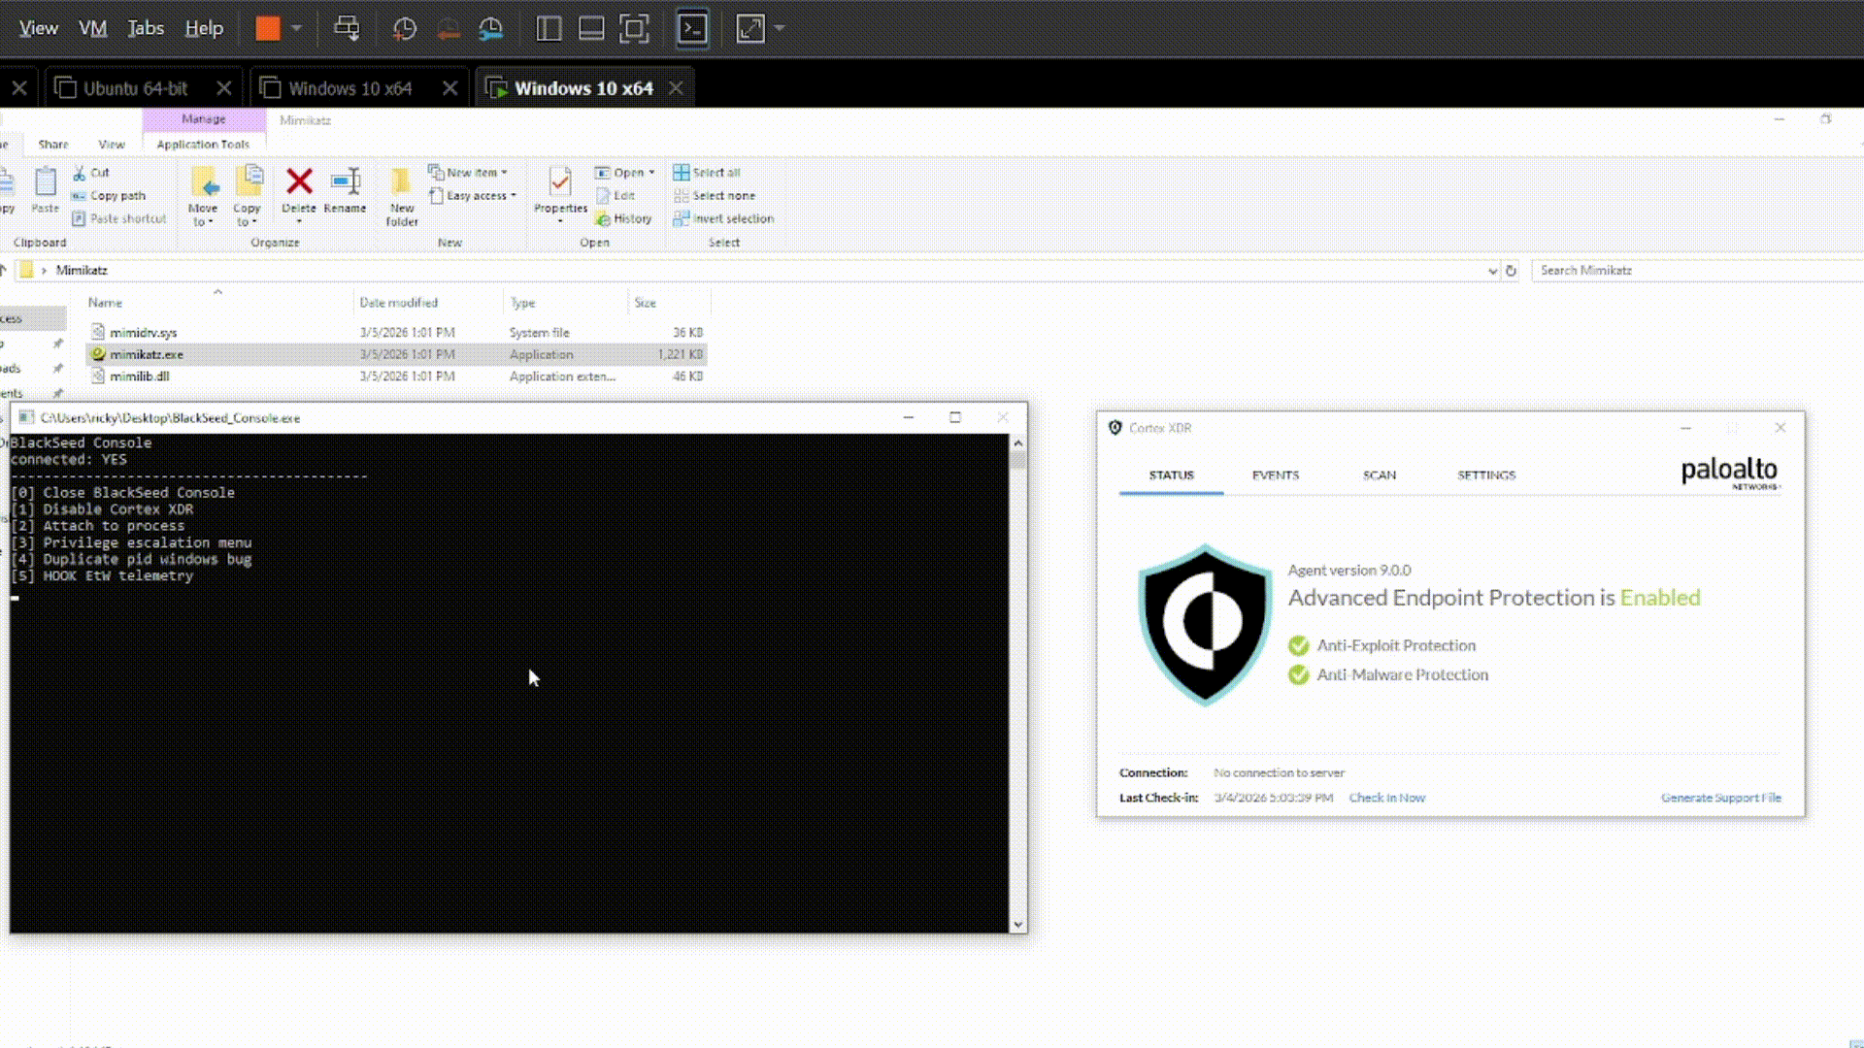Open SETTINGS tab in Cortex XDR
The width and height of the screenshot is (1864, 1048).
(x=1486, y=475)
